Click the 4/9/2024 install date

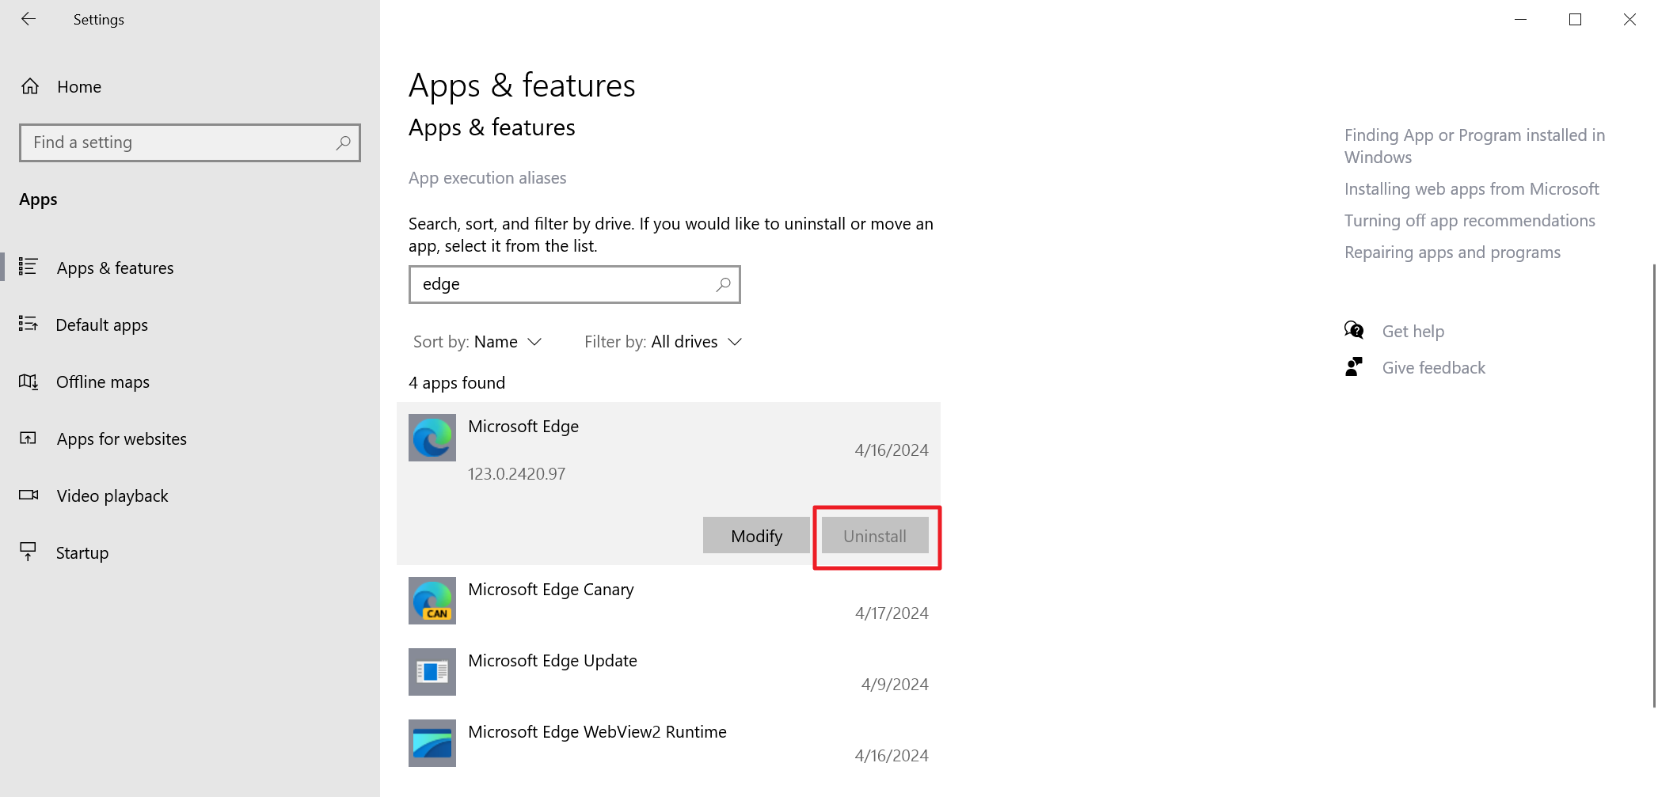point(895,685)
